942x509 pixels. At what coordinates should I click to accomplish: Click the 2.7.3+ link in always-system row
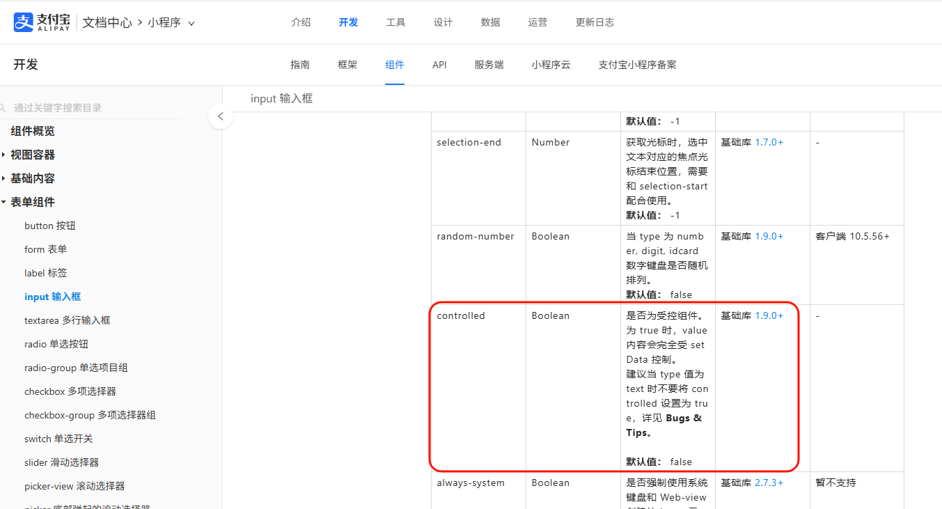click(x=769, y=483)
